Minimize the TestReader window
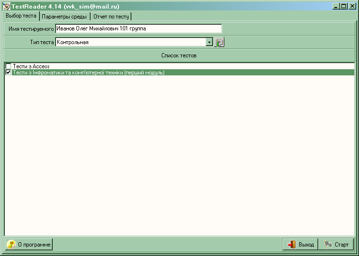The height and width of the screenshot is (256, 359). click(336, 6)
